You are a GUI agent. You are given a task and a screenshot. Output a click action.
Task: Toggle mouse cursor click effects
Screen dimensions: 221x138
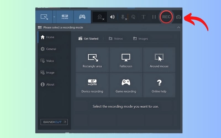click(x=133, y=17)
